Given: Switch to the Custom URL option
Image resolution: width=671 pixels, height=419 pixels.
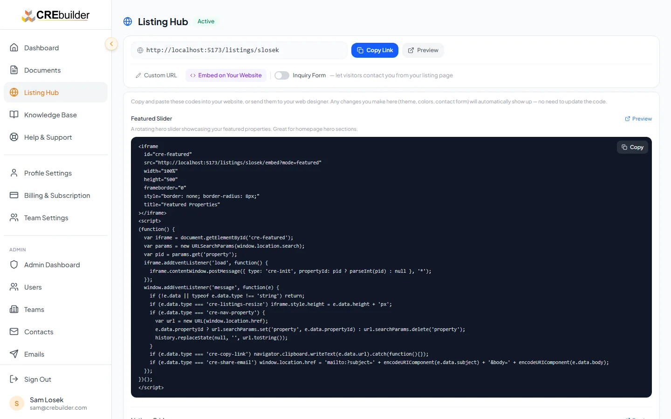Looking at the screenshot, I should (156, 75).
